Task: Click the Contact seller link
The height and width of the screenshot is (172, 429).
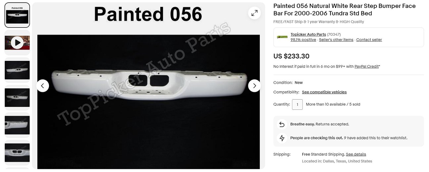Action: click(x=369, y=40)
